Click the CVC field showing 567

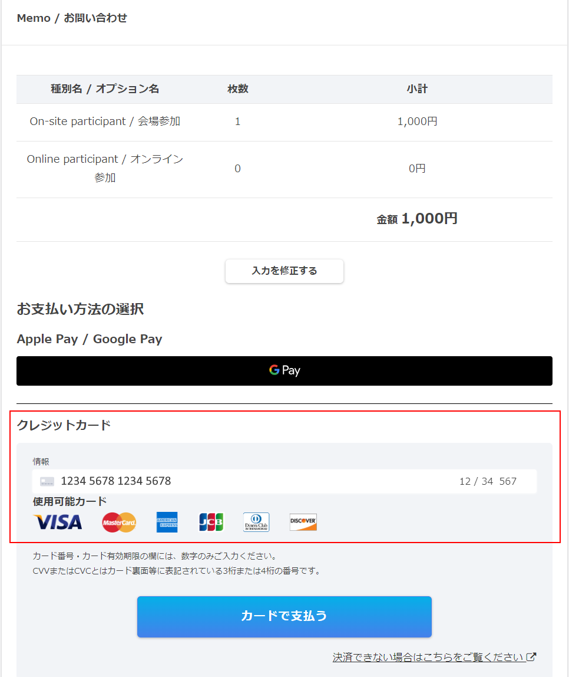click(x=508, y=481)
